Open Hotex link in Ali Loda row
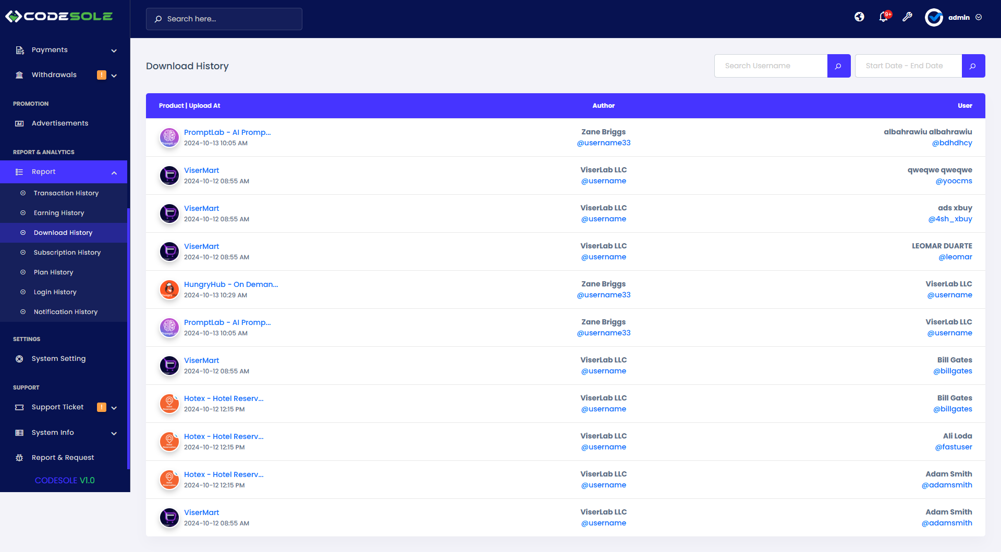Viewport: 1001px width, 552px height. tap(224, 436)
